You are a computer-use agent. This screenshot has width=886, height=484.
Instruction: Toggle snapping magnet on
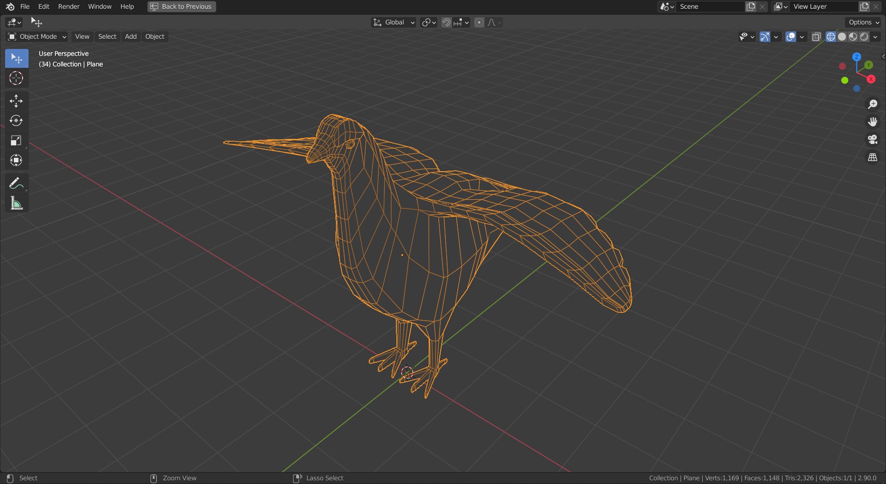[x=446, y=22]
